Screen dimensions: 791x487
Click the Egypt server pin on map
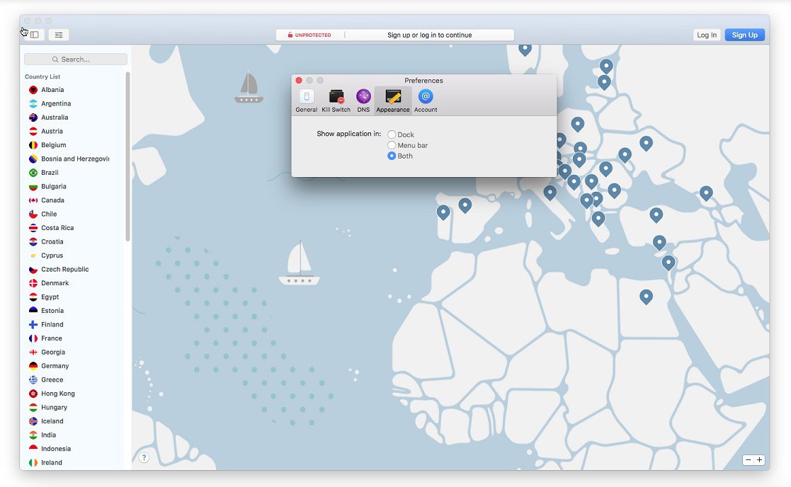point(646,297)
